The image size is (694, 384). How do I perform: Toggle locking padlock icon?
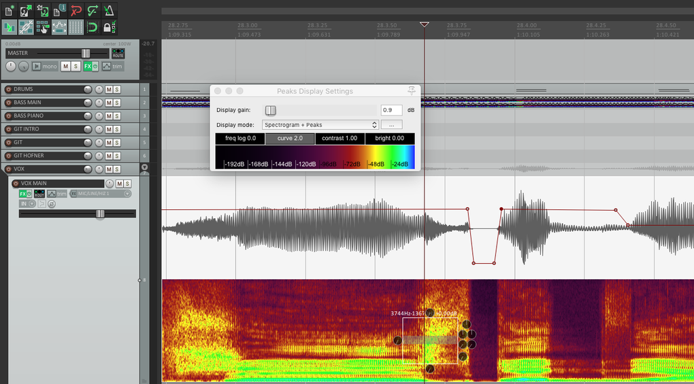pyautogui.click(x=108, y=27)
